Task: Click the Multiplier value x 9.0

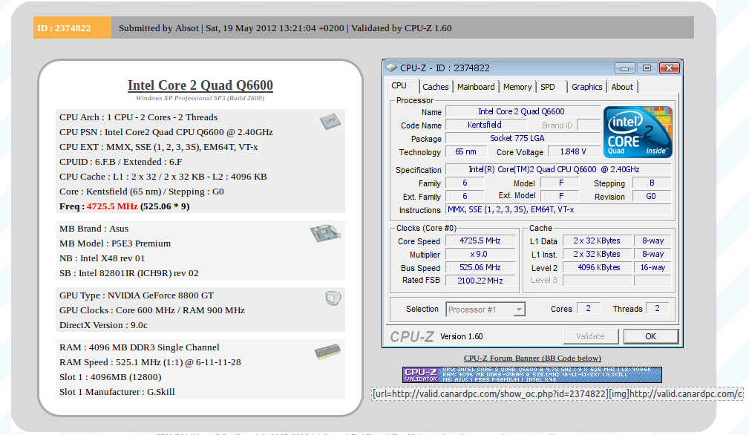Action: [x=480, y=254]
